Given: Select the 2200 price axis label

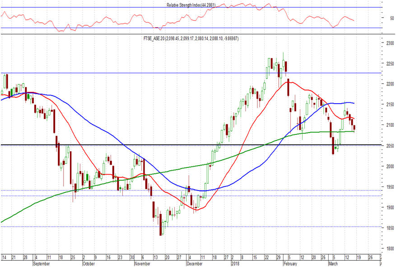Looking at the screenshot, I should pos(390,84).
